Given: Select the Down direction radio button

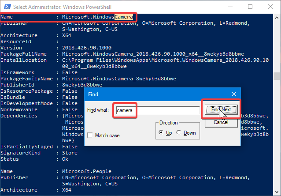Looking at the screenshot, I should [x=178, y=132].
